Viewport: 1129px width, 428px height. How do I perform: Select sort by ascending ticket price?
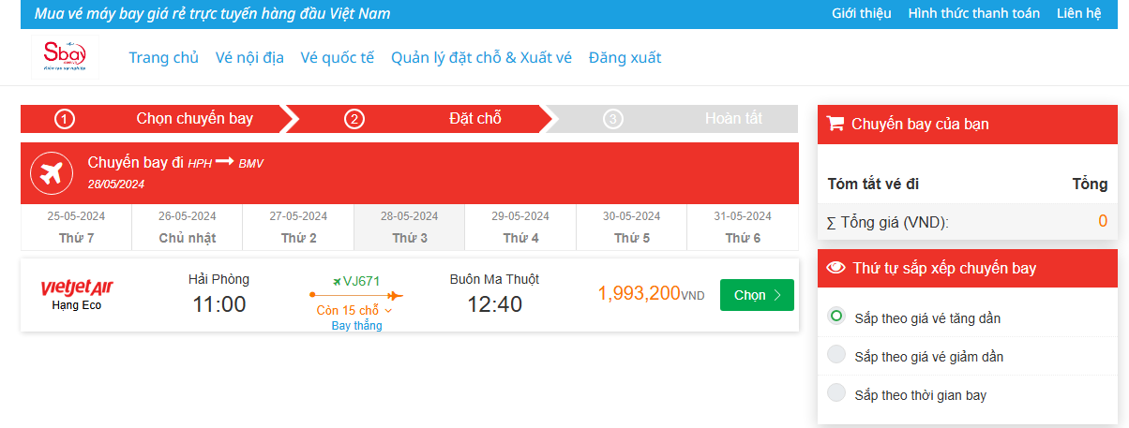(x=836, y=317)
